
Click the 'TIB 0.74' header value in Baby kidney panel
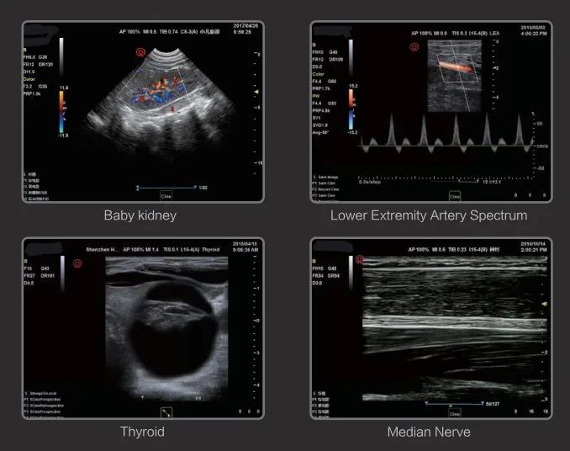[169, 32]
